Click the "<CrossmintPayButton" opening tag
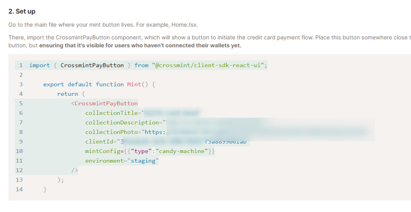The width and height of the screenshot is (411, 212). point(104,103)
